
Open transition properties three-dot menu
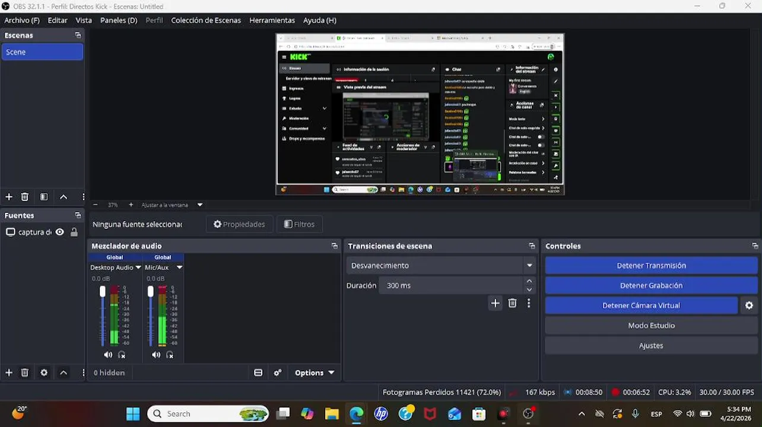click(x=529, y=303)
